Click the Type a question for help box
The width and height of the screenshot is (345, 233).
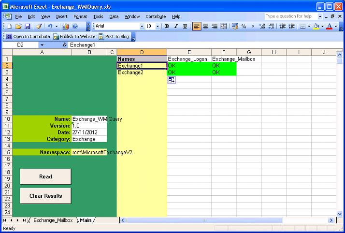[x=290, y=16]
